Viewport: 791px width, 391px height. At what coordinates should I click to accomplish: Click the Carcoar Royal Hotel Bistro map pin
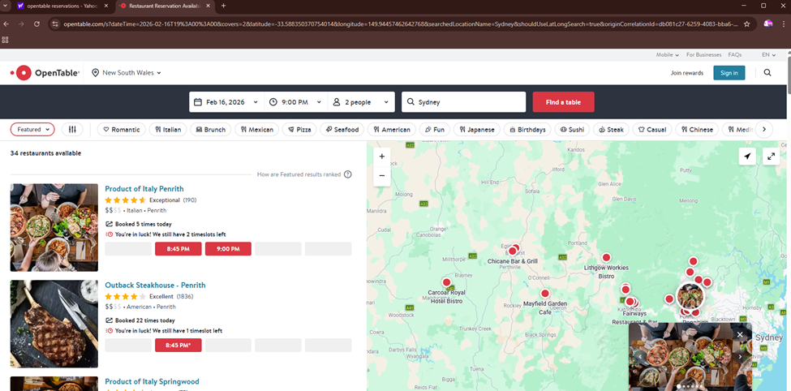(x=446, y=282)
